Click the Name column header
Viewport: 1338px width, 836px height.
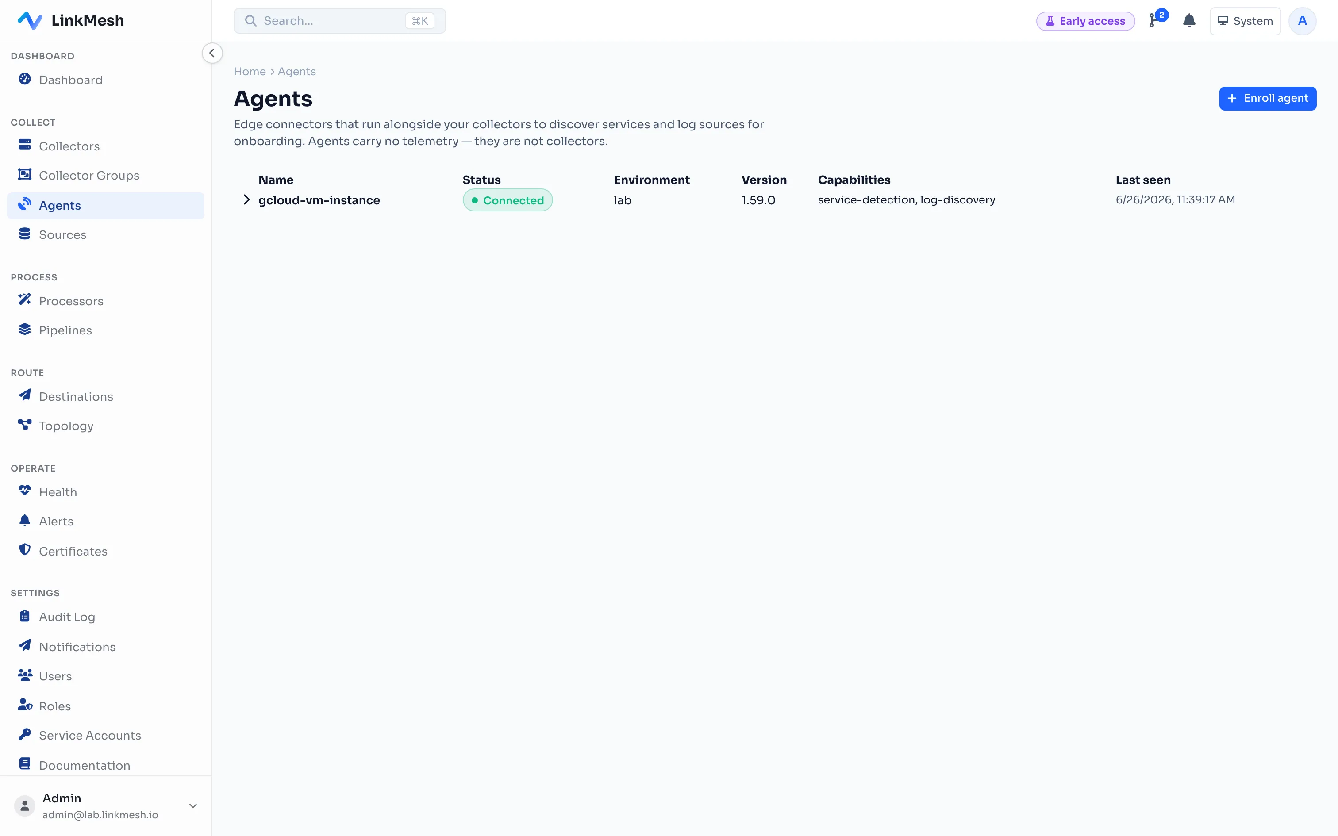tap(276, 180)
